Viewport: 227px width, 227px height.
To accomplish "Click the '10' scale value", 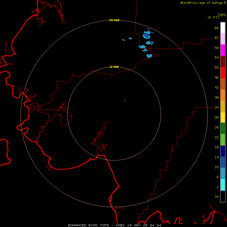I will (x=217, y=167).
